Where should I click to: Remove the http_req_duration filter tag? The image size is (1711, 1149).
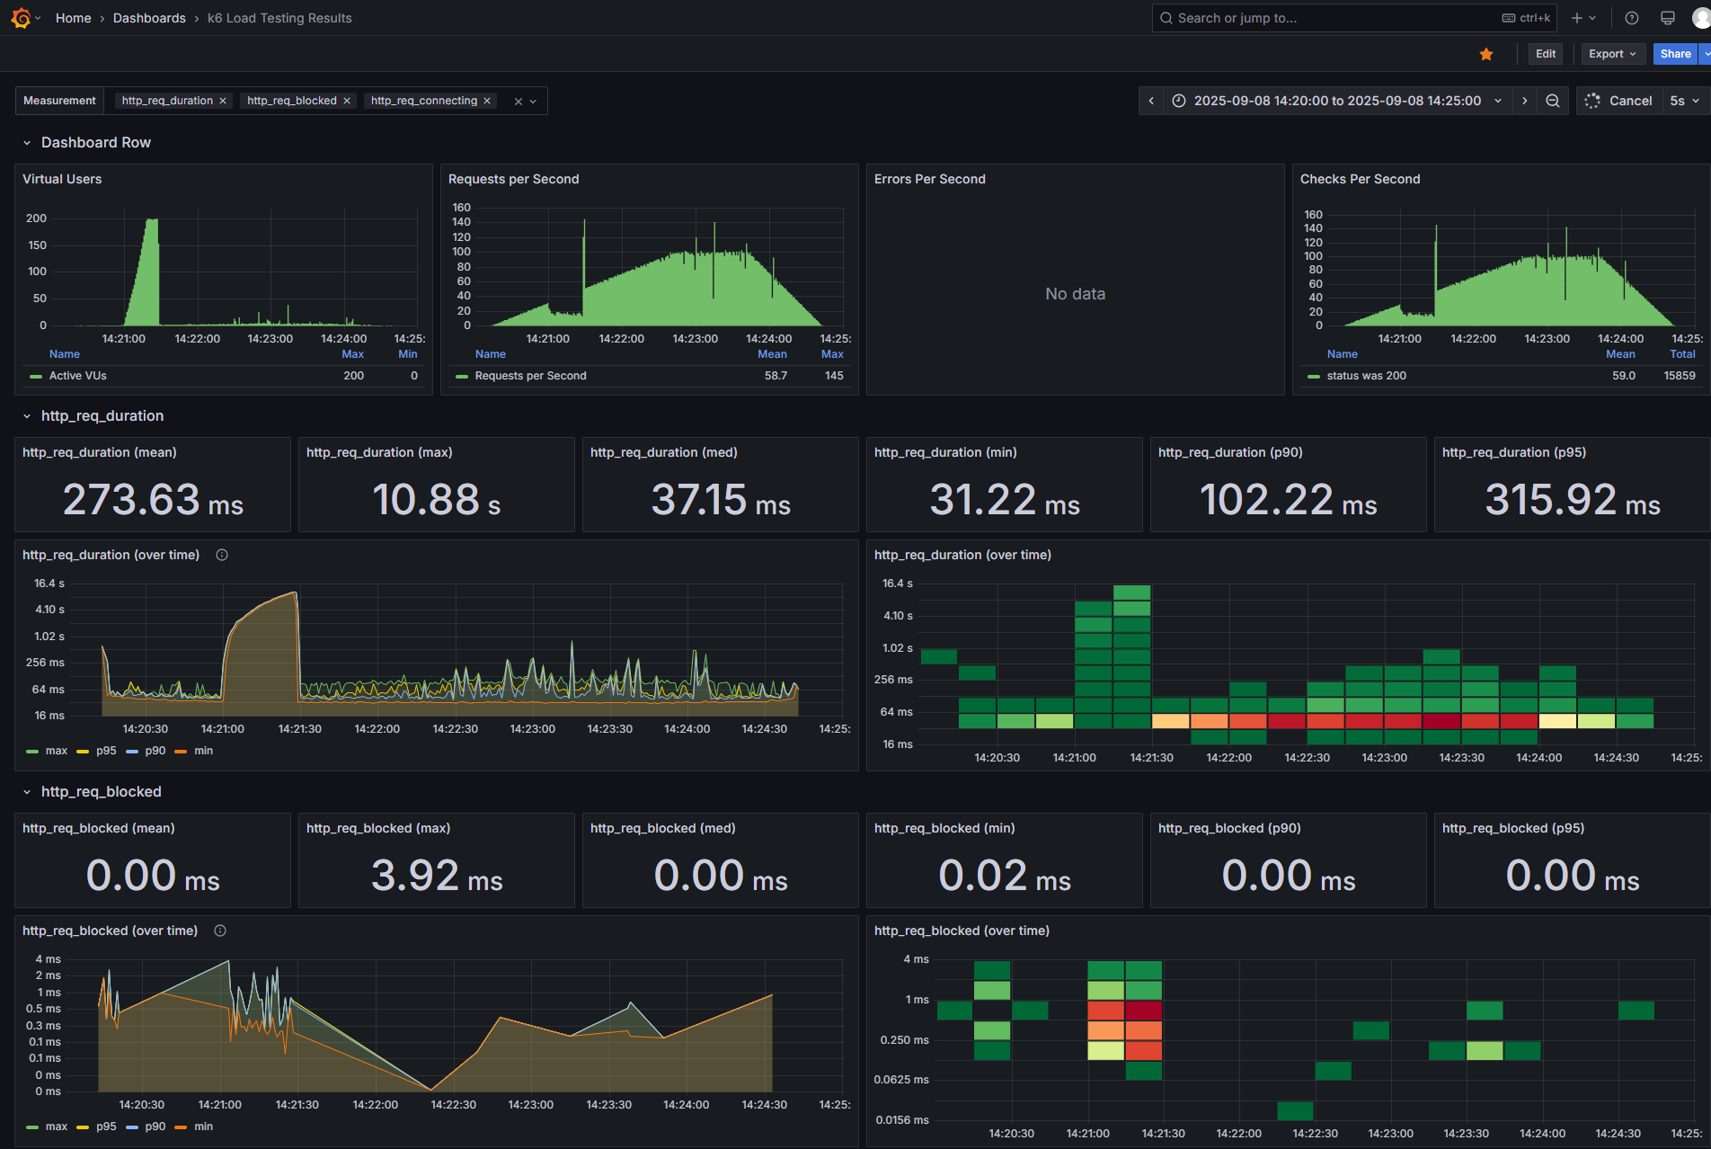click(x=223, y=101)
